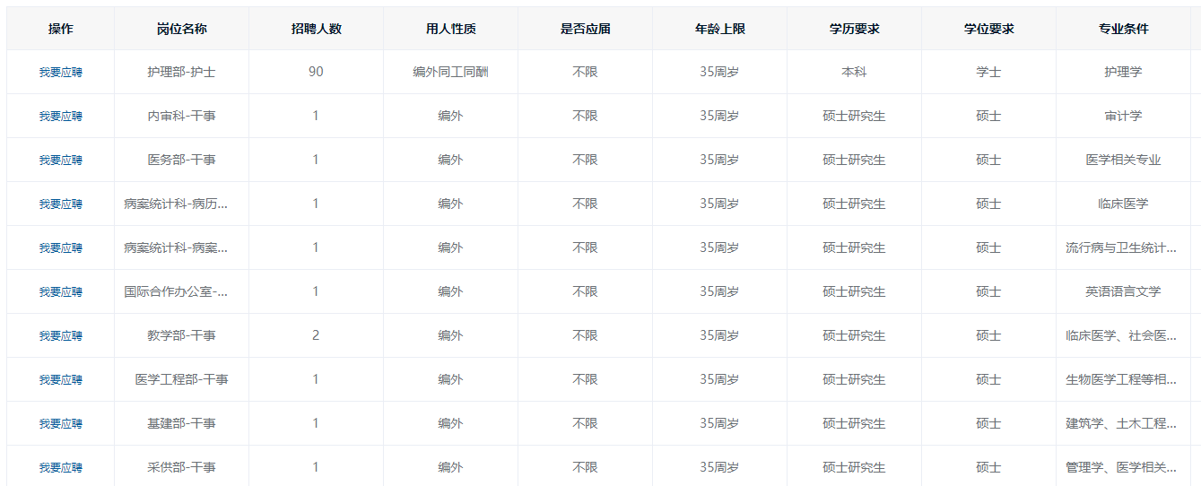Select the 学历要求 column header
The width and height of the screenshot is (1201, 486).
(x=854, y=29)
